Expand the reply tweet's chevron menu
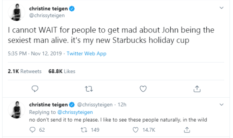The height and width of the screenshot is (138, 233). coord(221,105)
